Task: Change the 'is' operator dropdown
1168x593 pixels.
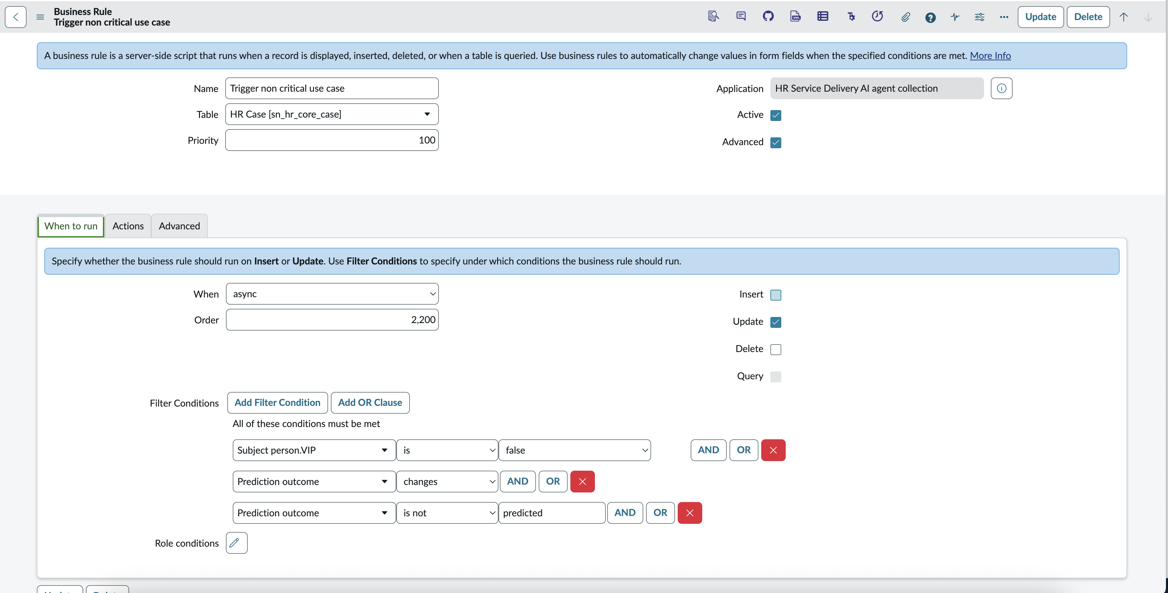Action: [x=447, y=450]
